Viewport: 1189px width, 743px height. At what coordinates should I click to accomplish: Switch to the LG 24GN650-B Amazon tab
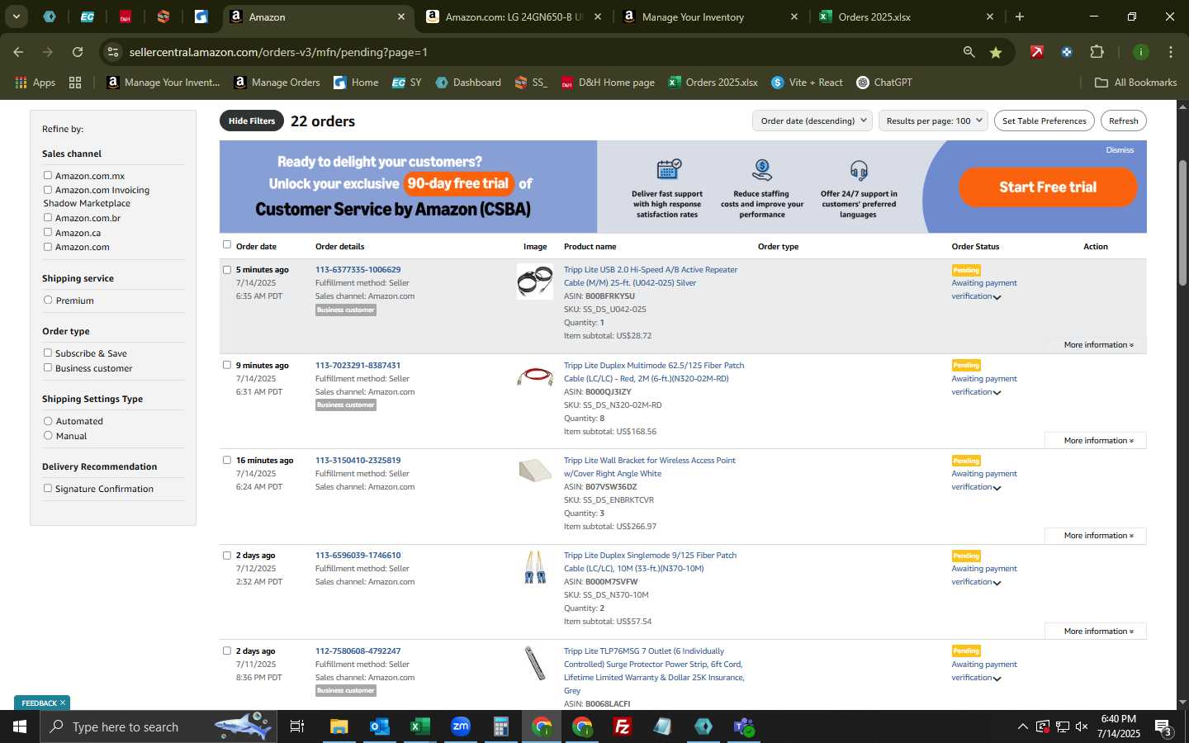coord(513,17)
